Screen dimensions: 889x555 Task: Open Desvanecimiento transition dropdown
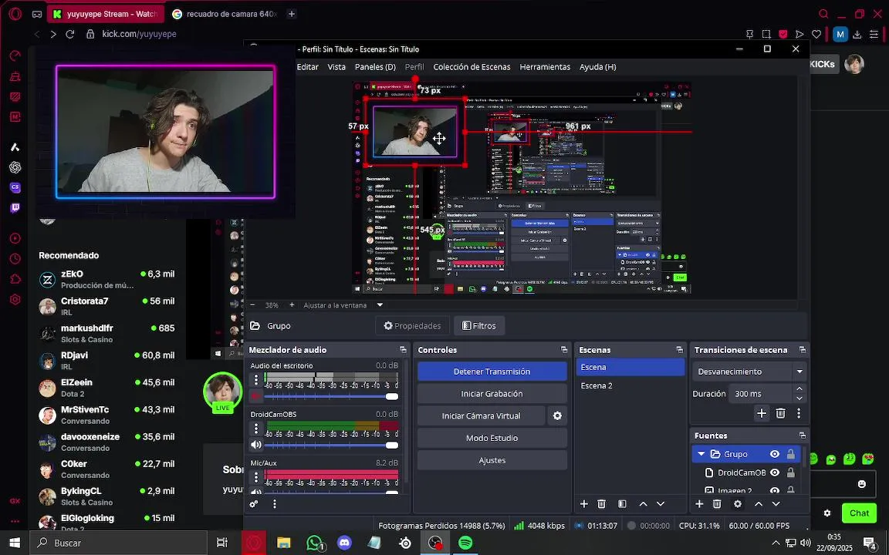click(x=749, y=372)
